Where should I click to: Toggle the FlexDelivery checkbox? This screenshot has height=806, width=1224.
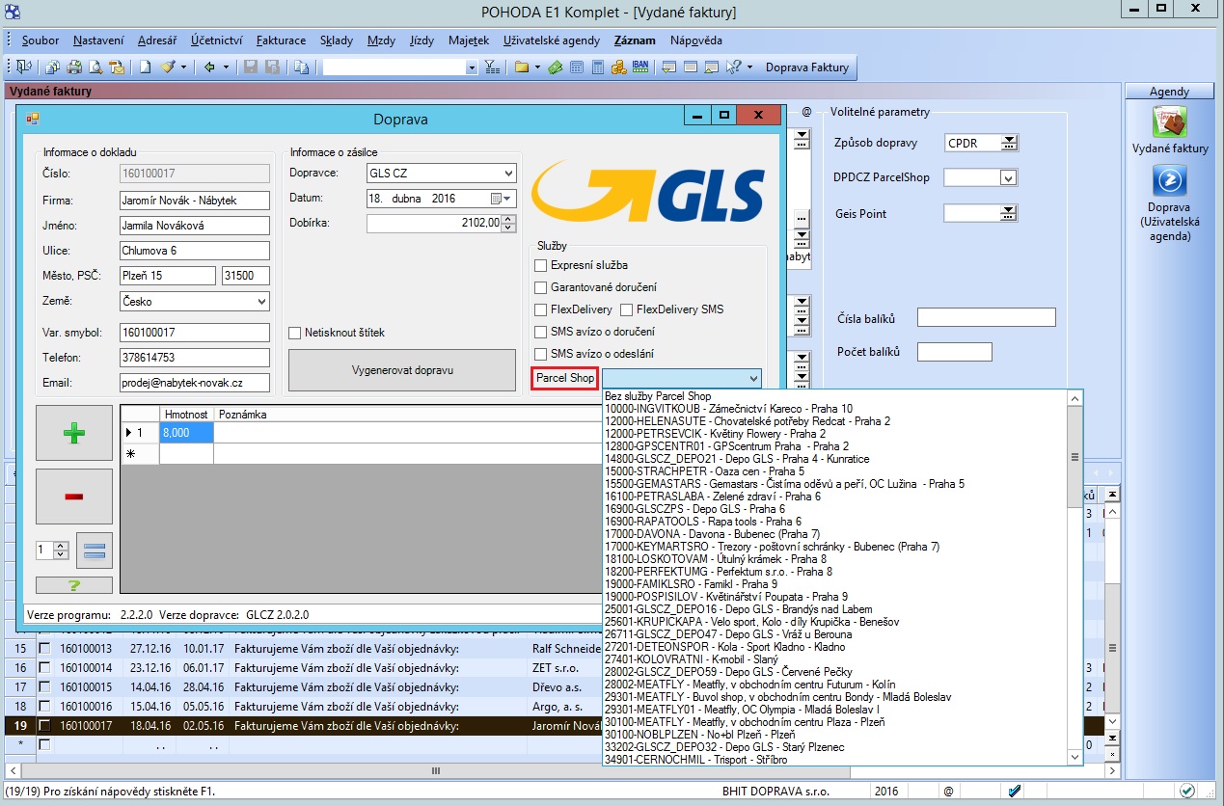(541, 309)
